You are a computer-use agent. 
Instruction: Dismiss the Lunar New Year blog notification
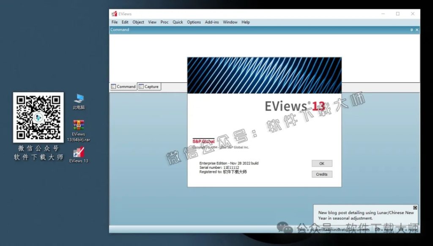pyautogui.click(x=415, y=208)
